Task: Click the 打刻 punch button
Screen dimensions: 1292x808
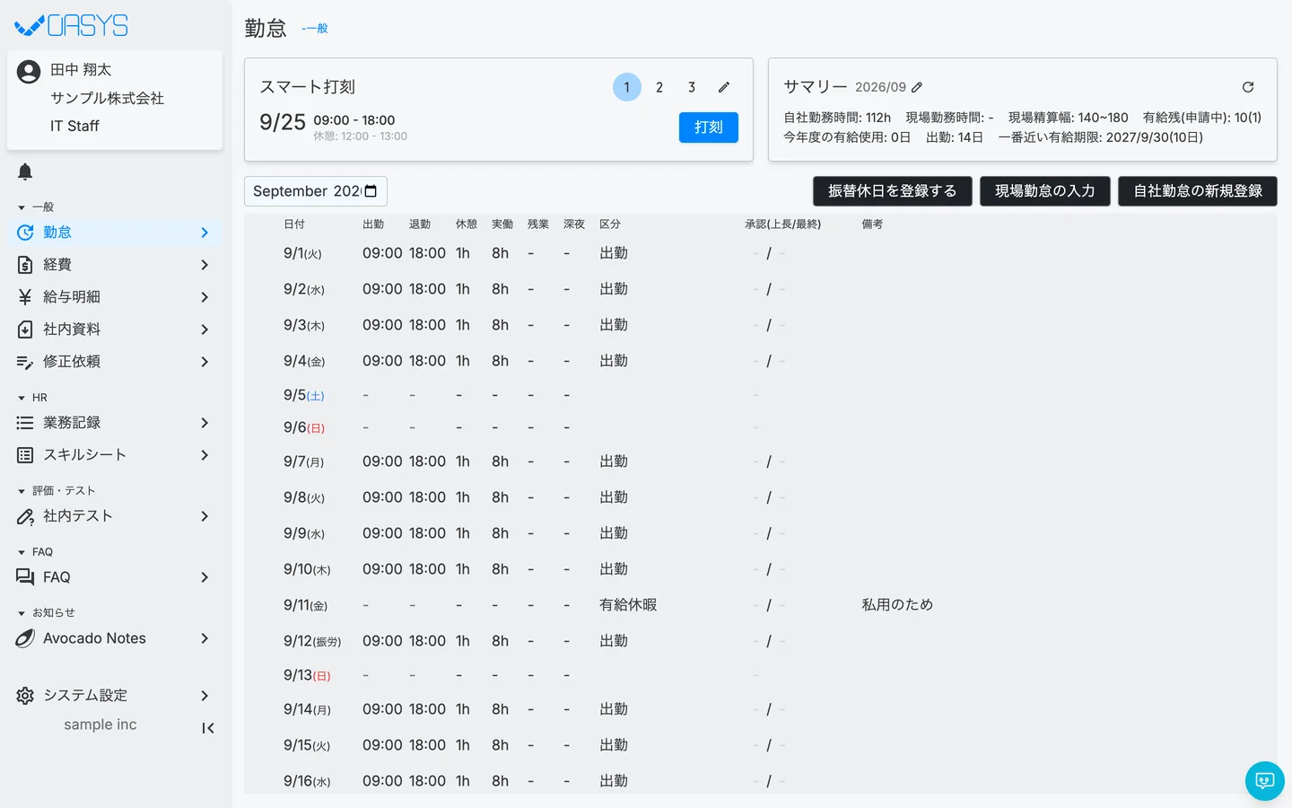Action: [709, 127]
